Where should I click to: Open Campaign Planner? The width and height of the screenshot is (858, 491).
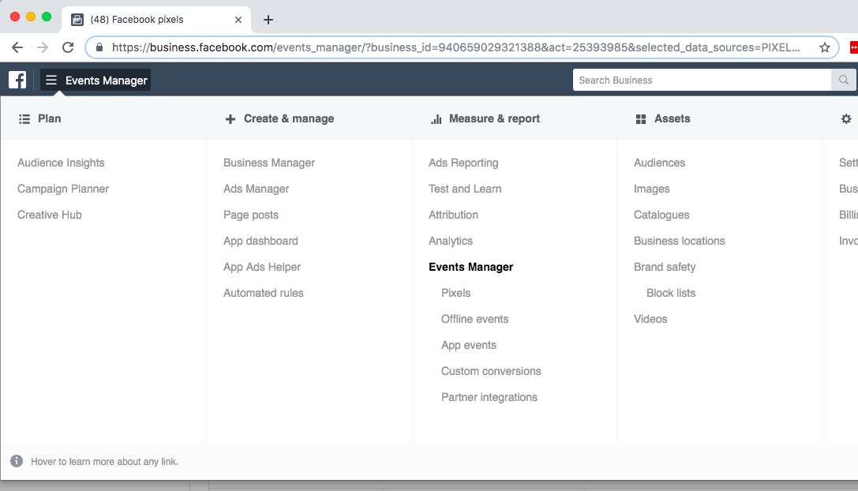[x=63, y=189]
